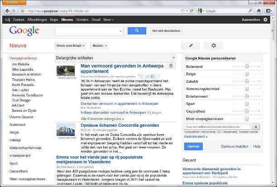Open the Help link in personalize panel
277x187 pixels.
click(257, 146)
